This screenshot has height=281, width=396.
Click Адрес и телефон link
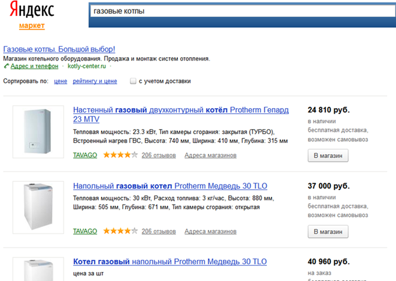pyautogui.click(x=34, y=66)
